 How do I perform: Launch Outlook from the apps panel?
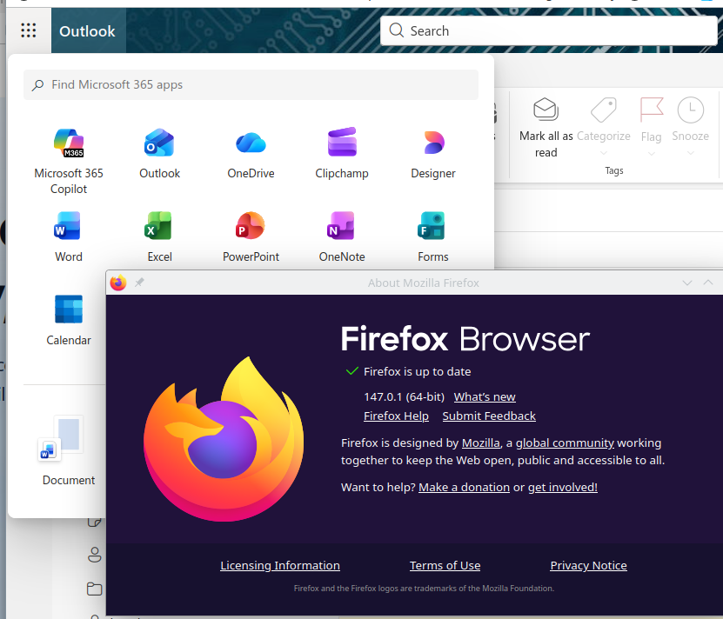(x=159, y=154)
